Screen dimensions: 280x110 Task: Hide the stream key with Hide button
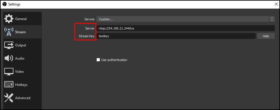(x=266, y=36)
